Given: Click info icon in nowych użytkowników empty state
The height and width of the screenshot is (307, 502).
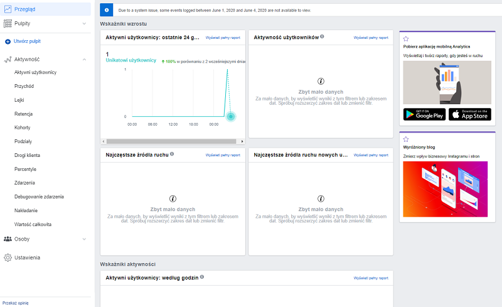Looking at the screenshot, I should pos(321,198).
